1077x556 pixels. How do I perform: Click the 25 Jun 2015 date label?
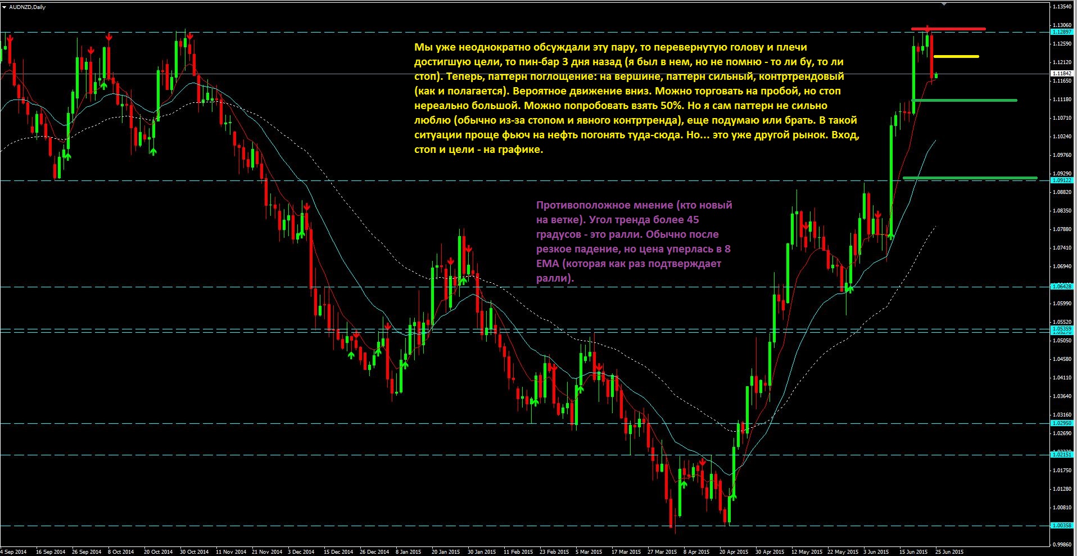[x=949, y=552]
